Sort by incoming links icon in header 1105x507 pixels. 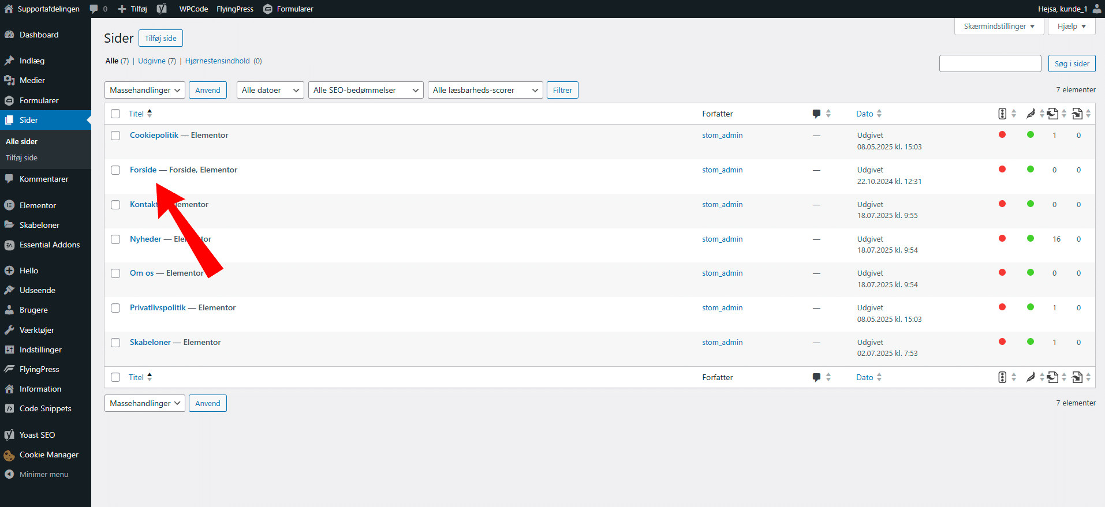click(x=1077, y=114)
